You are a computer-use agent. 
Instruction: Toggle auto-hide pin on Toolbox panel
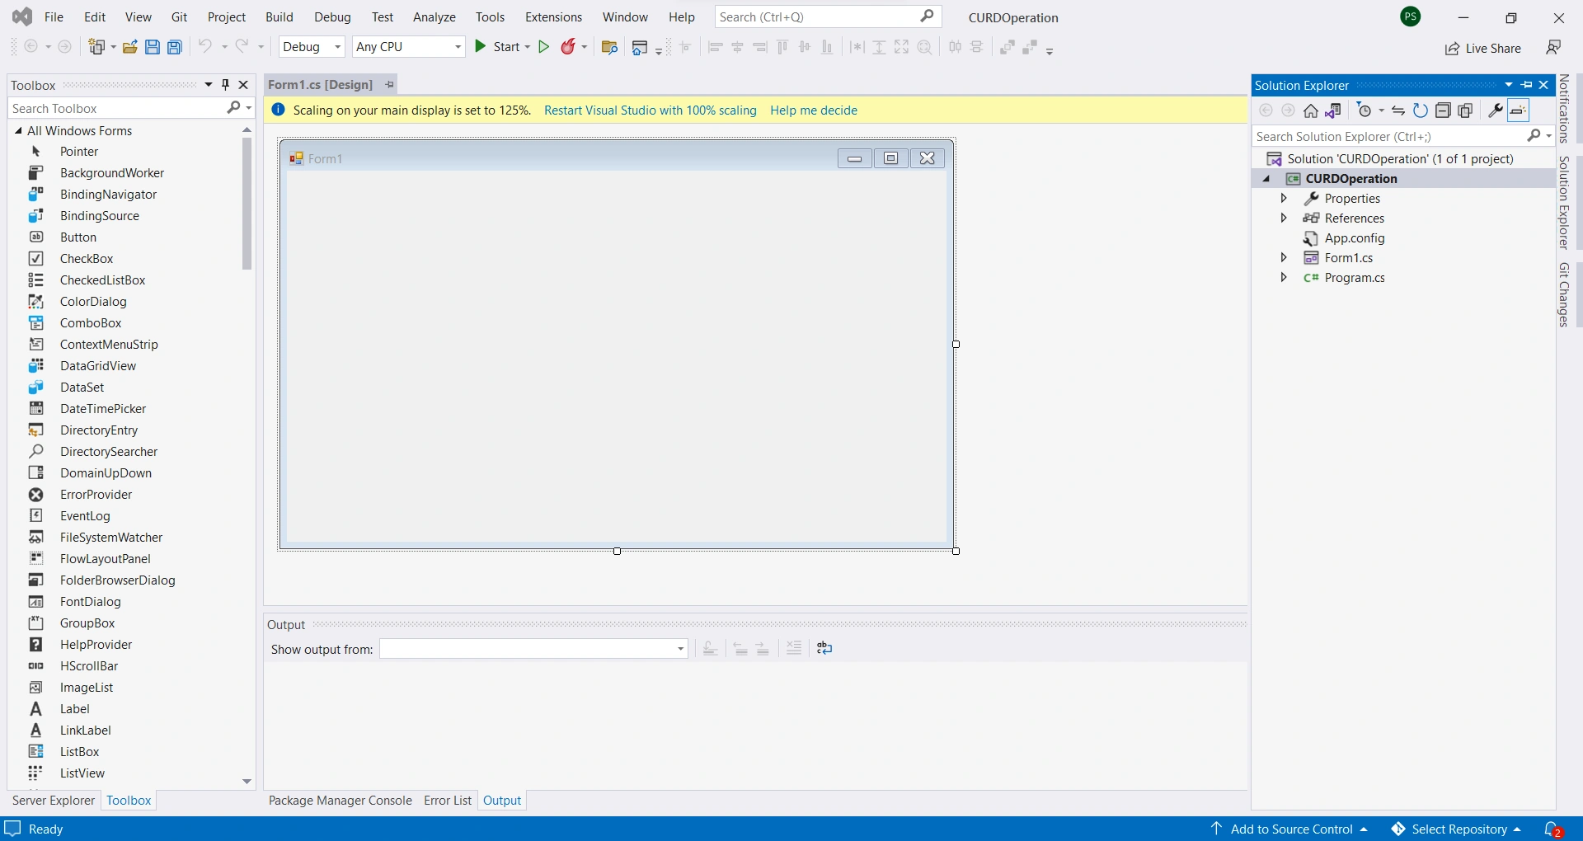coord(226,85)
